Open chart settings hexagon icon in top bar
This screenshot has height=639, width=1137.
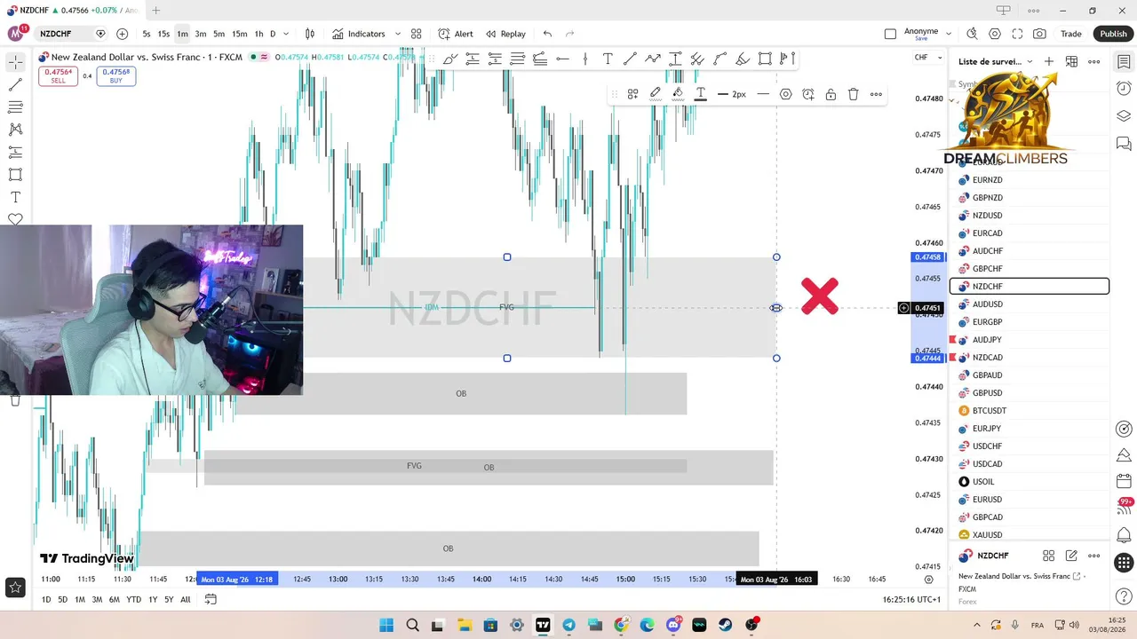click(995, 34)
